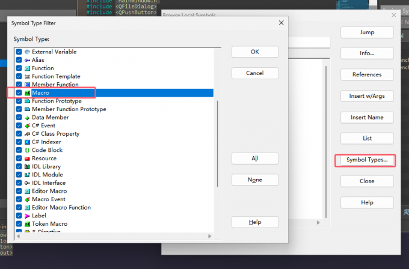Click the All button
The width and height of the screenshot is (409, 269).
(x=255, y=159)
